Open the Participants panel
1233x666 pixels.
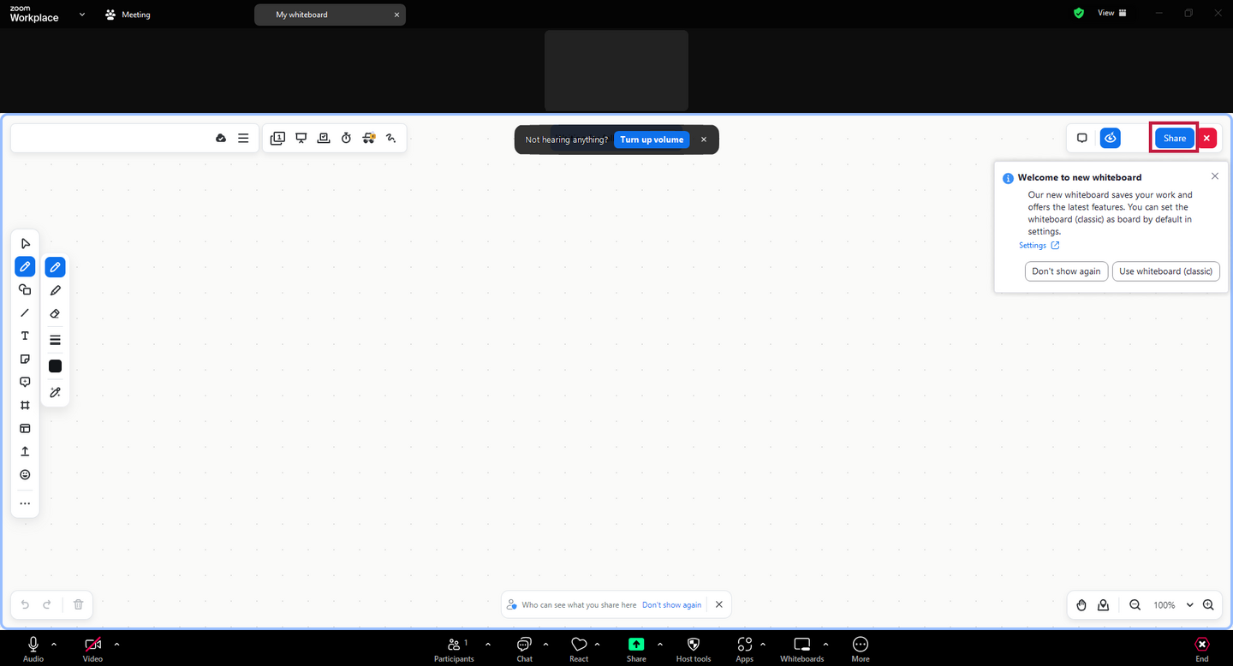point(454,649)
